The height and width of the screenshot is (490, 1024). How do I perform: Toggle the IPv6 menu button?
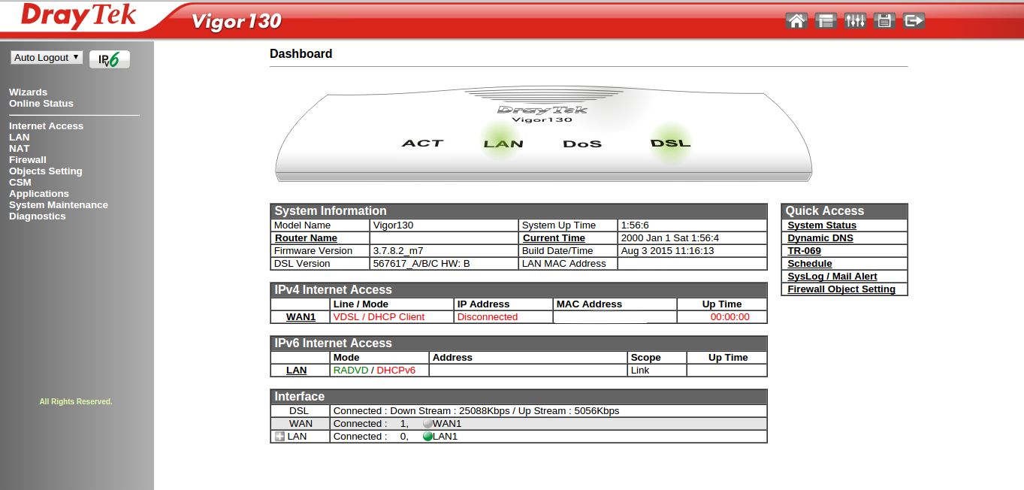(x=110, y=59)
